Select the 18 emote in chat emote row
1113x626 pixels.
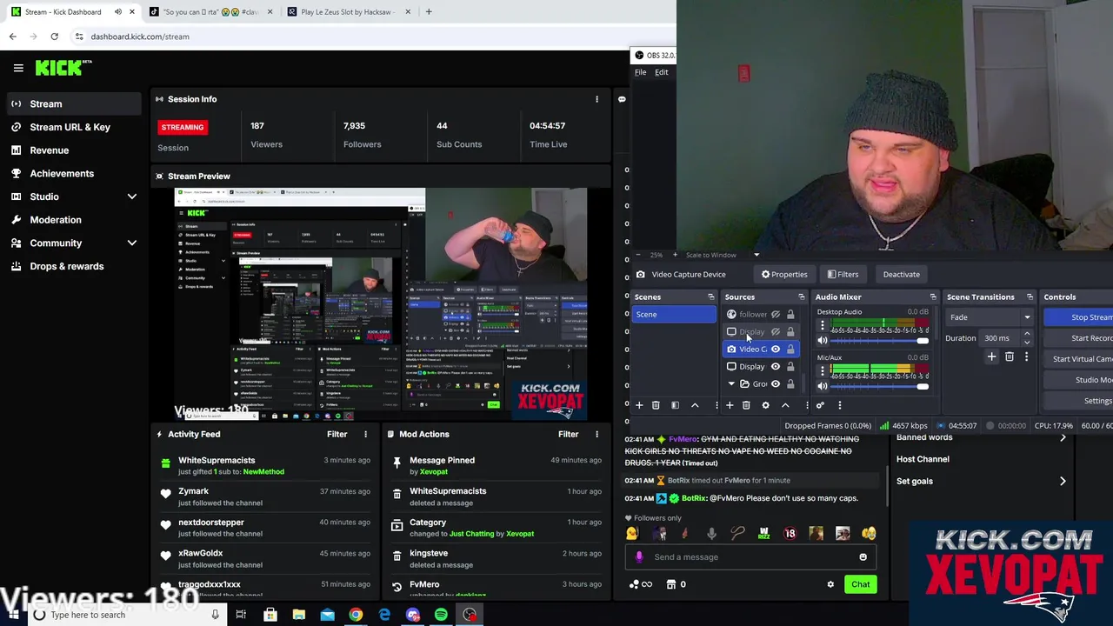[790, 534]
